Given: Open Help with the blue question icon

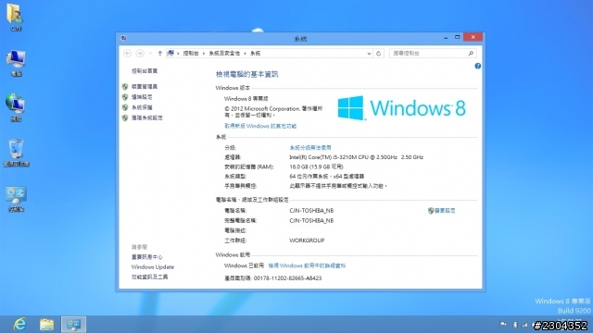Looking at the screenshot, I should 478,66.
